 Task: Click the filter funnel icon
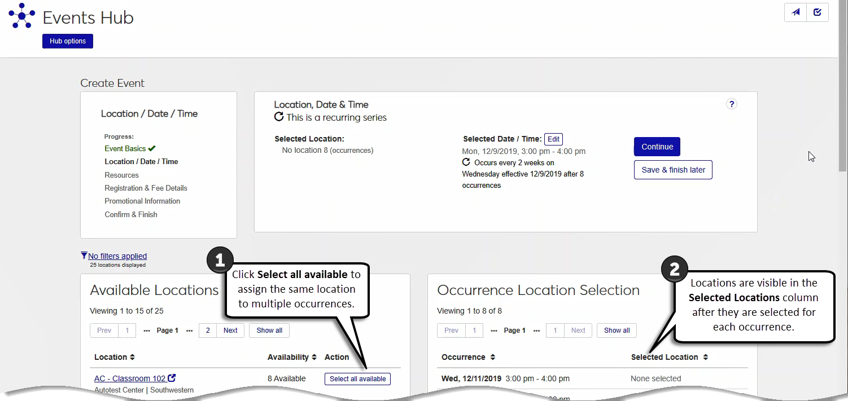pyautogui.click(x=84, y=256)
